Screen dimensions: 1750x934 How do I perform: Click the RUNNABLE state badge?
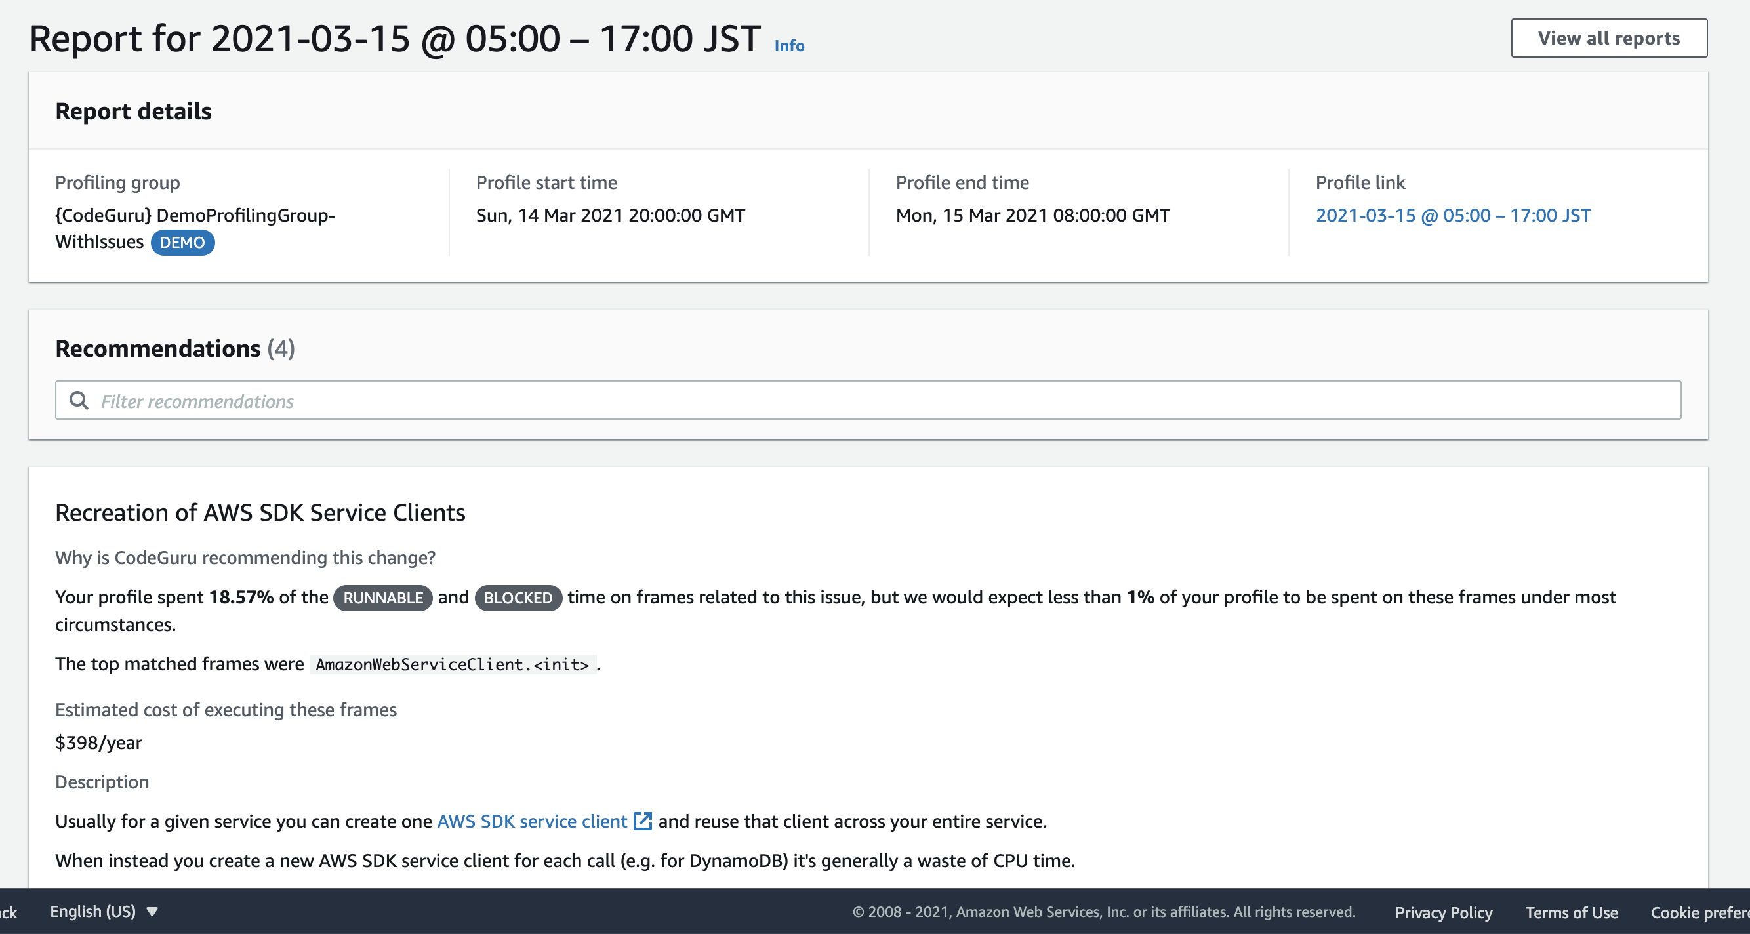382,598
